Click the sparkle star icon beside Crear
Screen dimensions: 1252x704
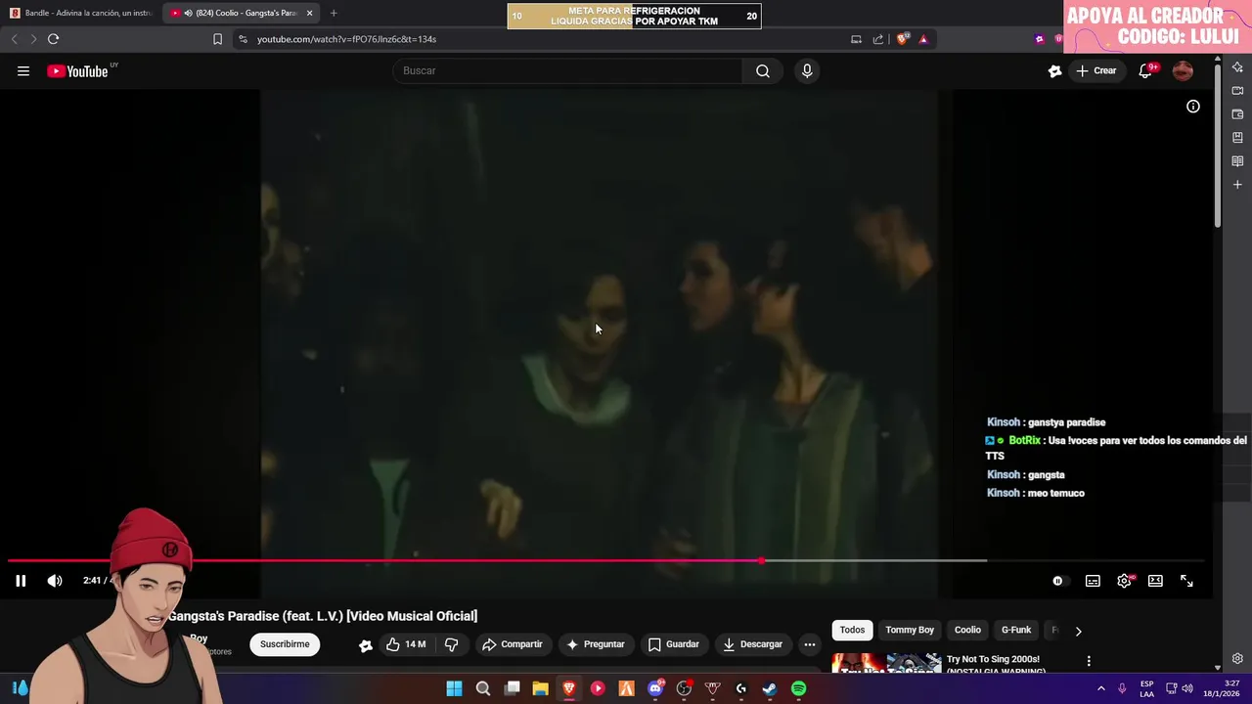(1054, 70)
